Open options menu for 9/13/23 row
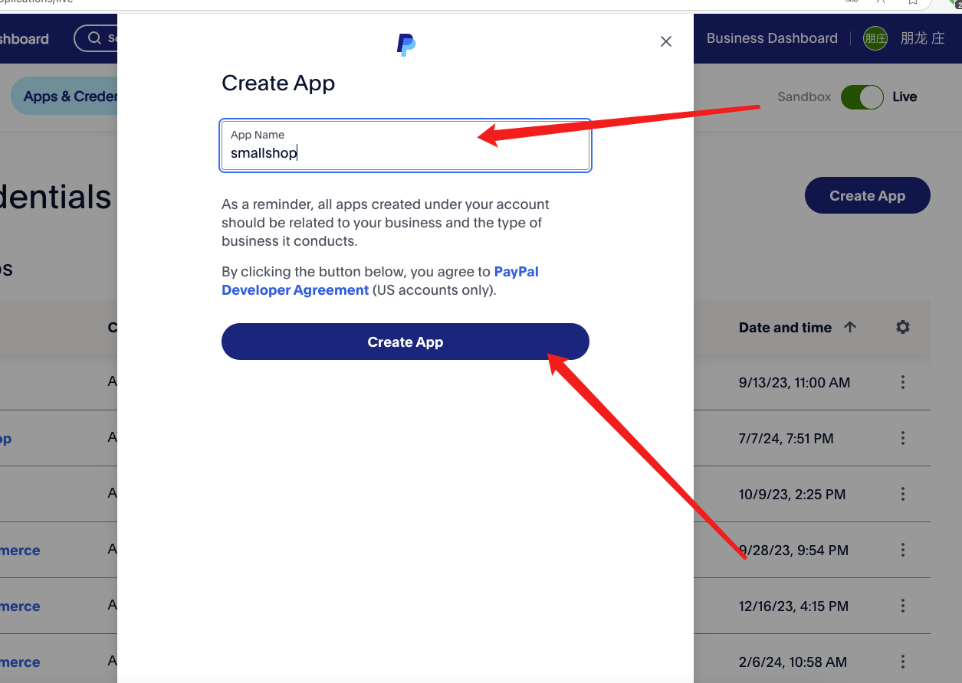 (x=903, y=382)
